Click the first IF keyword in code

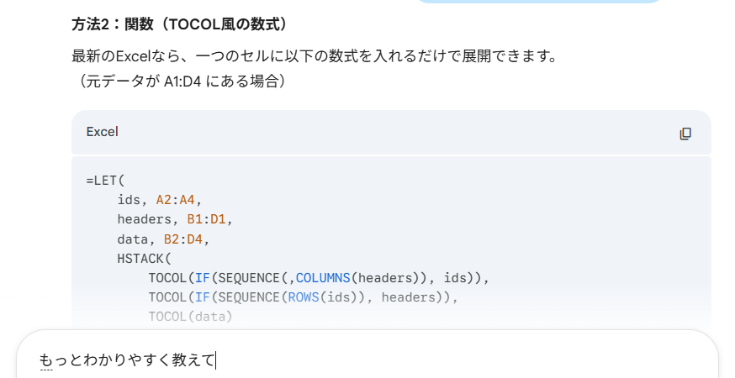tap(202, 277)
